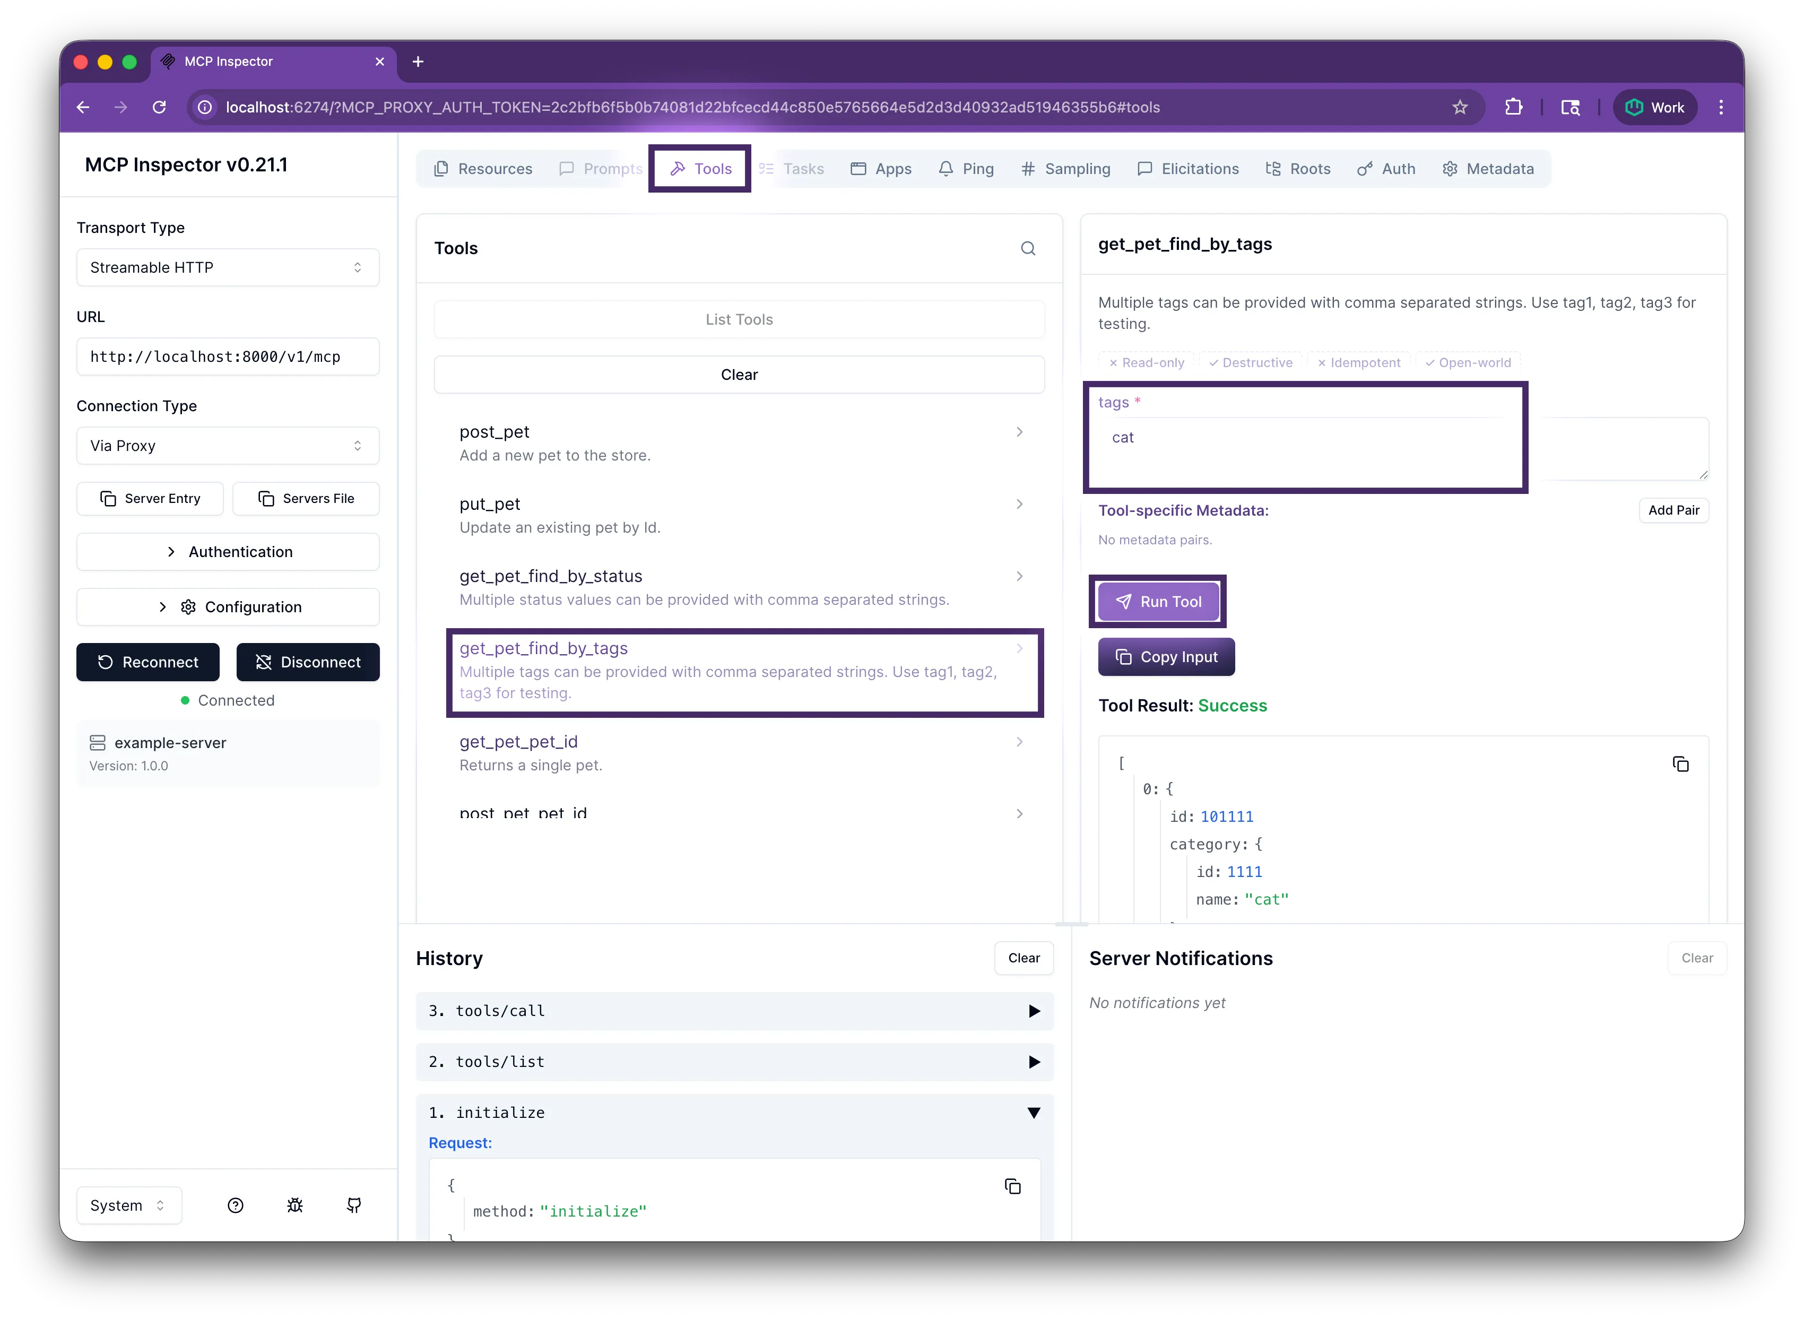Open the help question-mark icon
Image resolution: width=1804 pixels, height=1320 pixels.
(x=235, y=1205)
